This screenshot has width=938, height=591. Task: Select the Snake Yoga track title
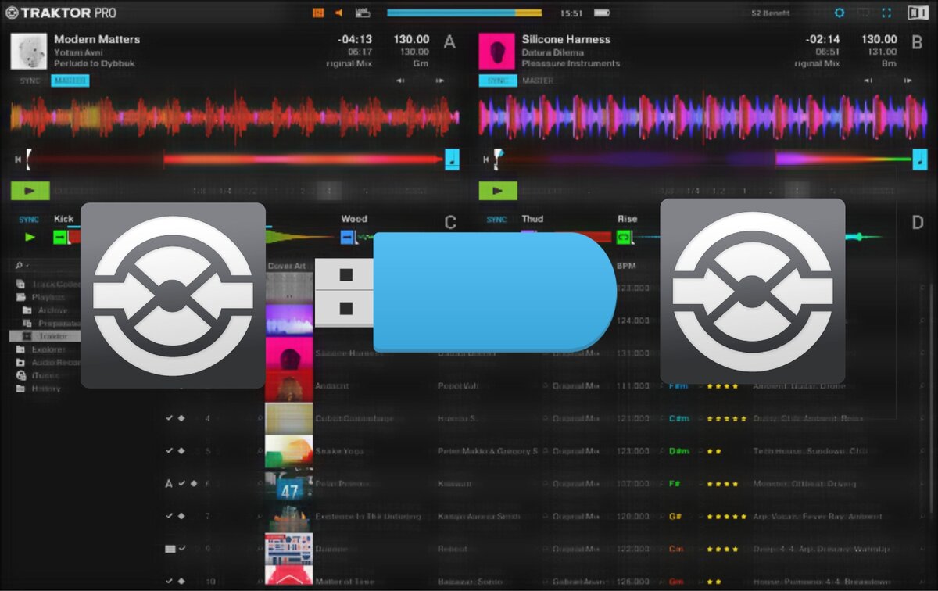click(339, 451)
